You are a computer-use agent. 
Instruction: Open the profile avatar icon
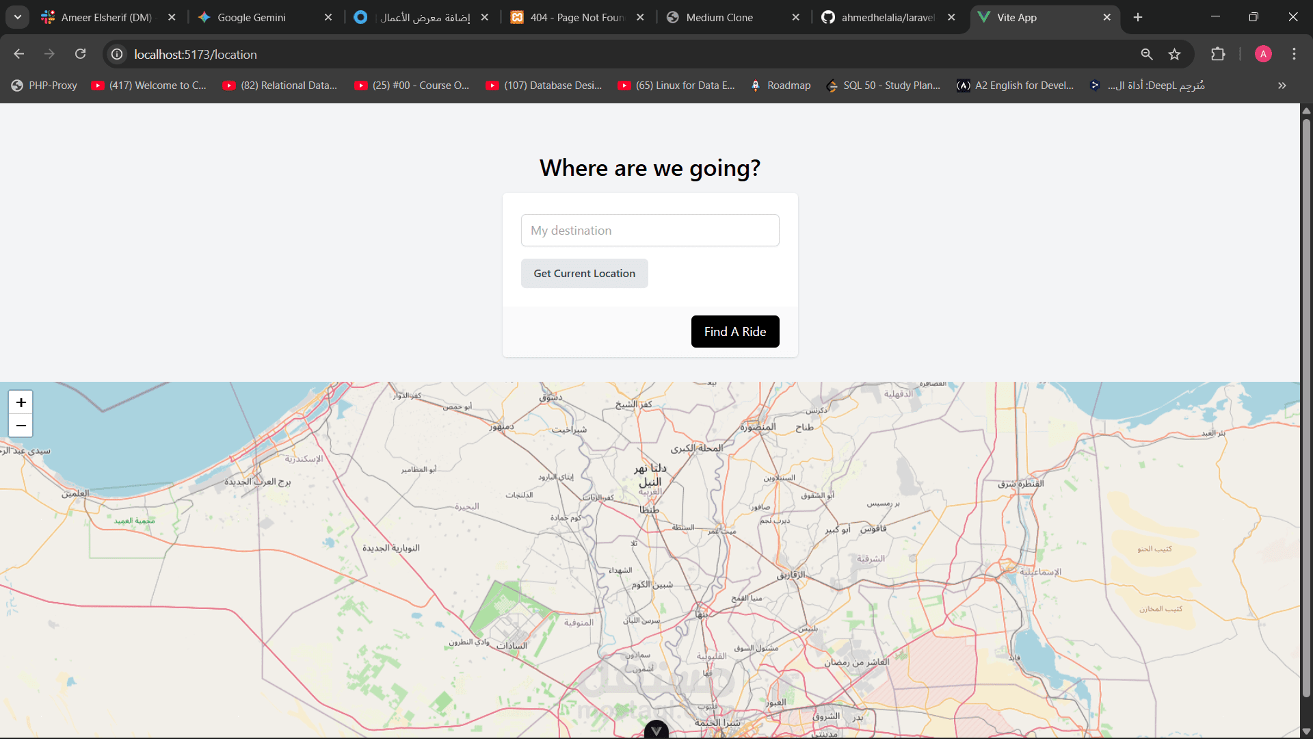click(1263, 54)
